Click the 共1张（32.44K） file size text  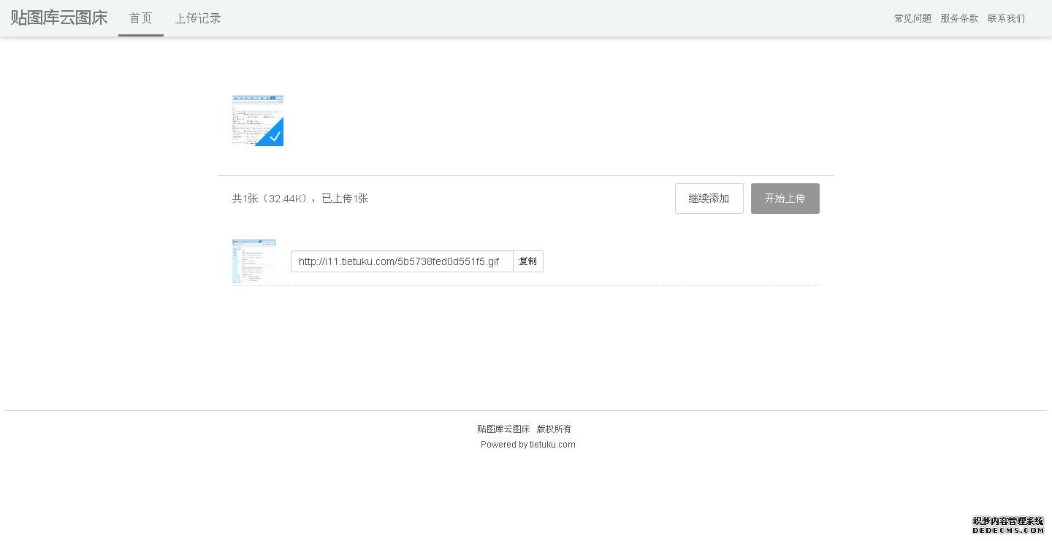coord(270,199)
